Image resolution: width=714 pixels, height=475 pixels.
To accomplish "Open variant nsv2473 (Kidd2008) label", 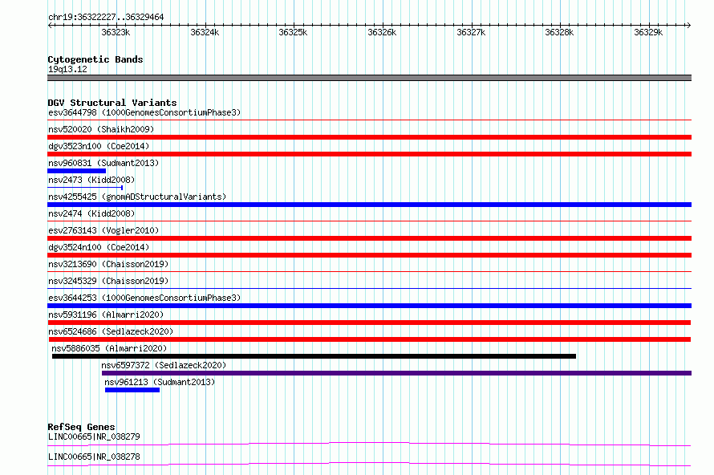I will pyautogui.click(x=91, y=180).
